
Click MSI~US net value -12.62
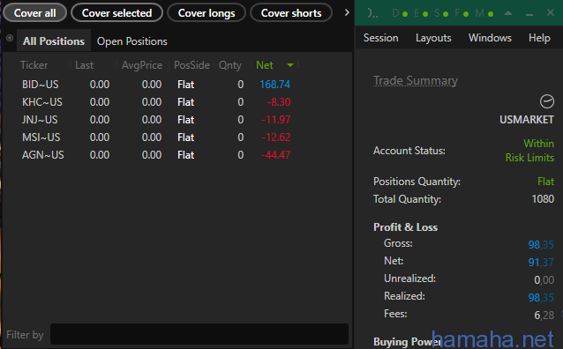[275, 137]
